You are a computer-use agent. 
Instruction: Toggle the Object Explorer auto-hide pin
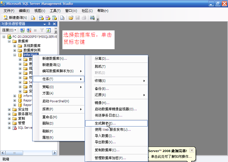click(49, 24)
